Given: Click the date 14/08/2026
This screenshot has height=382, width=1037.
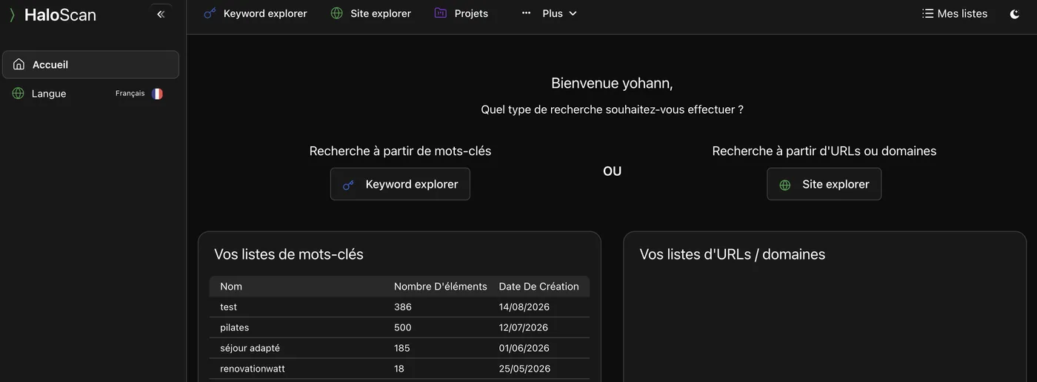Looking at the screenshot, I should [524, 307].
